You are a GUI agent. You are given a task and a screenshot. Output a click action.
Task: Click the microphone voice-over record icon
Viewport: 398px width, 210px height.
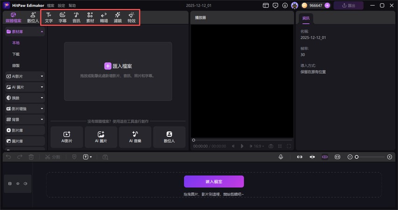[281, 157]
